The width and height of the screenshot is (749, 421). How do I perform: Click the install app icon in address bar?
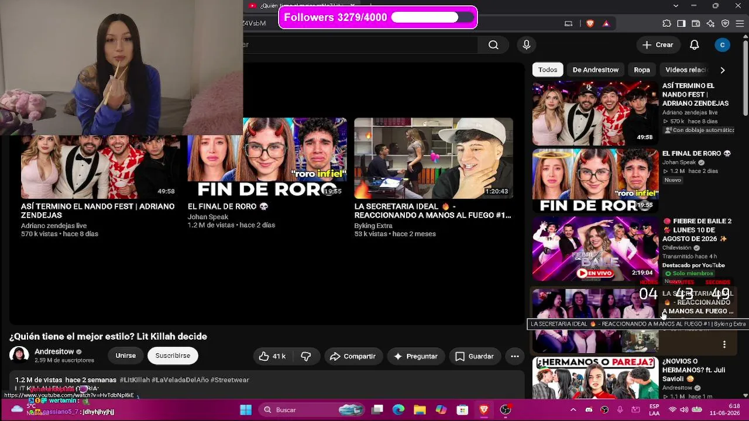(x=568, y=23)
